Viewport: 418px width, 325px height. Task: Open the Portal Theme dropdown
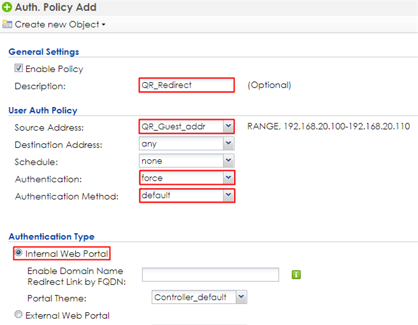[241, 297]
